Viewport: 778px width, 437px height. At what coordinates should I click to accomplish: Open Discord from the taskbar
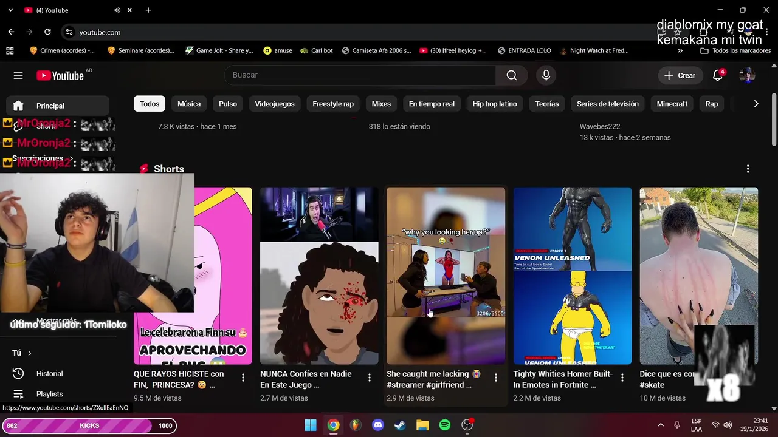377,425
